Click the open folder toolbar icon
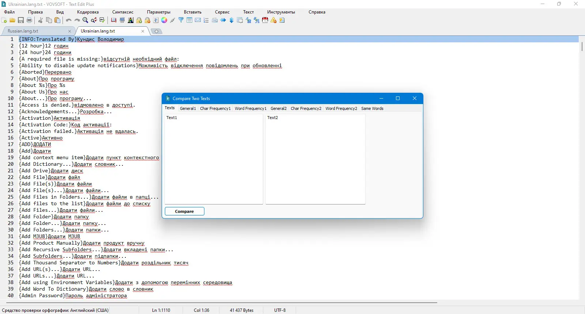This screenshot has width=585, height=314. point(12,20)
